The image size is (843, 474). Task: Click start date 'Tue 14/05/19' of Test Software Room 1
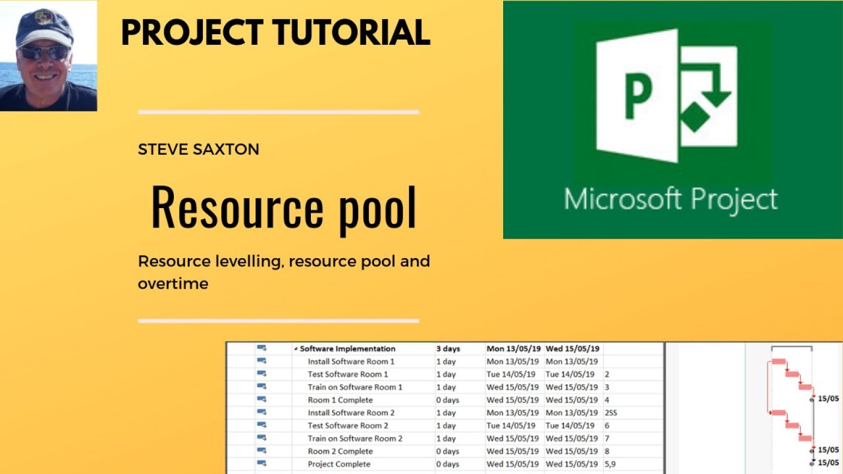click(x=511, y=374)
